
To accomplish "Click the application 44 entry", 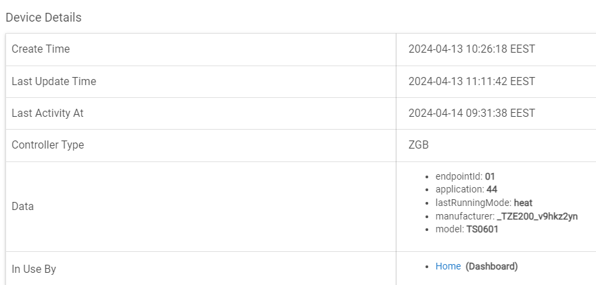I will point(466,189).
